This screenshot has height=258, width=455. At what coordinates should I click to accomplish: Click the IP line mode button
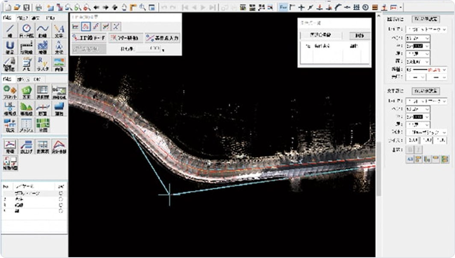(89, 38)
